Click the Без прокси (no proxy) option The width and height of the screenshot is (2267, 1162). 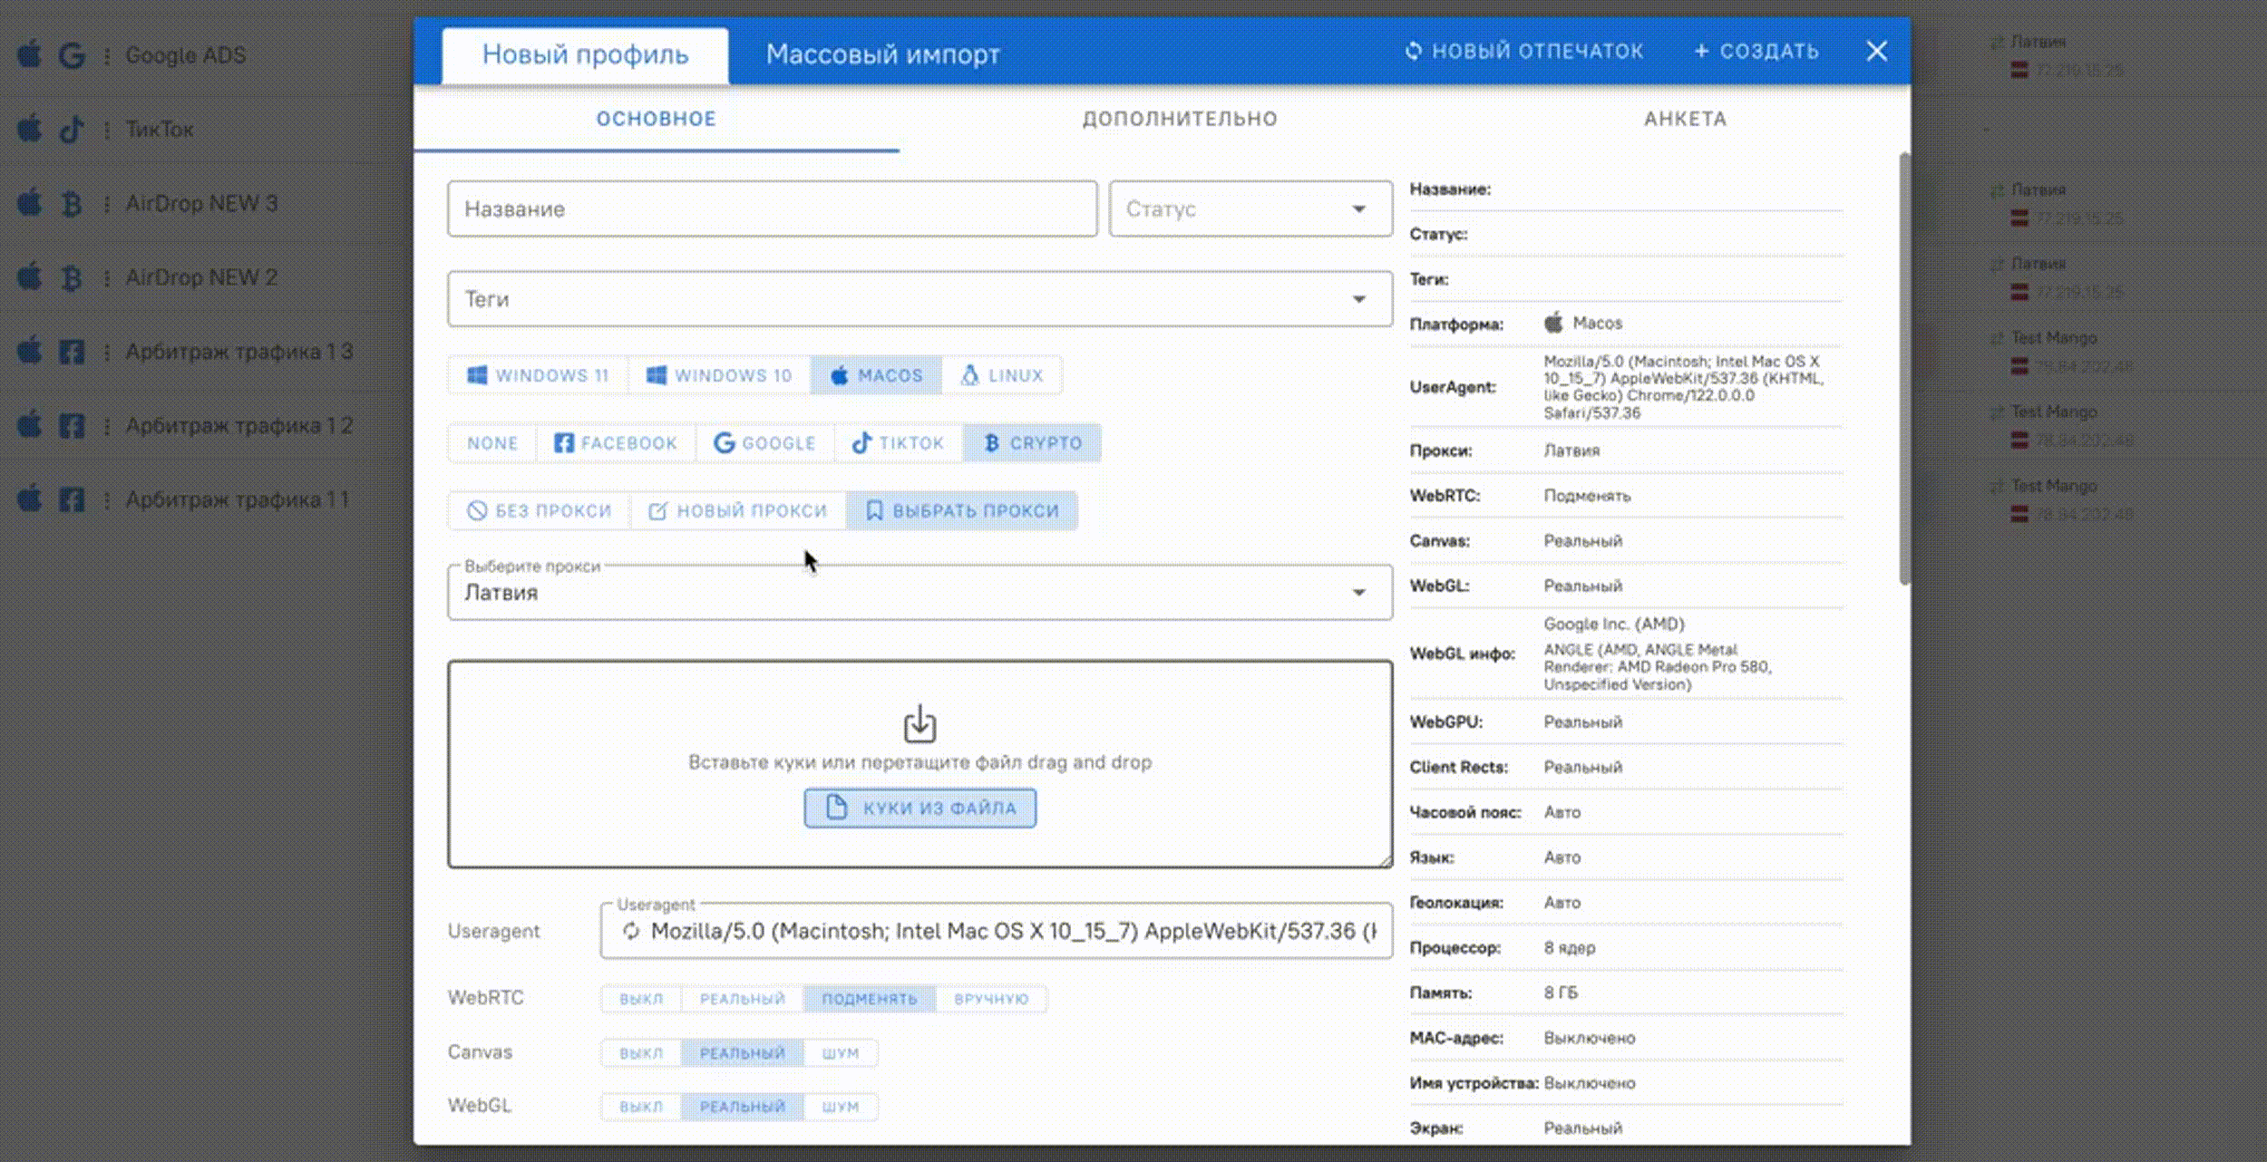point(539,511)
